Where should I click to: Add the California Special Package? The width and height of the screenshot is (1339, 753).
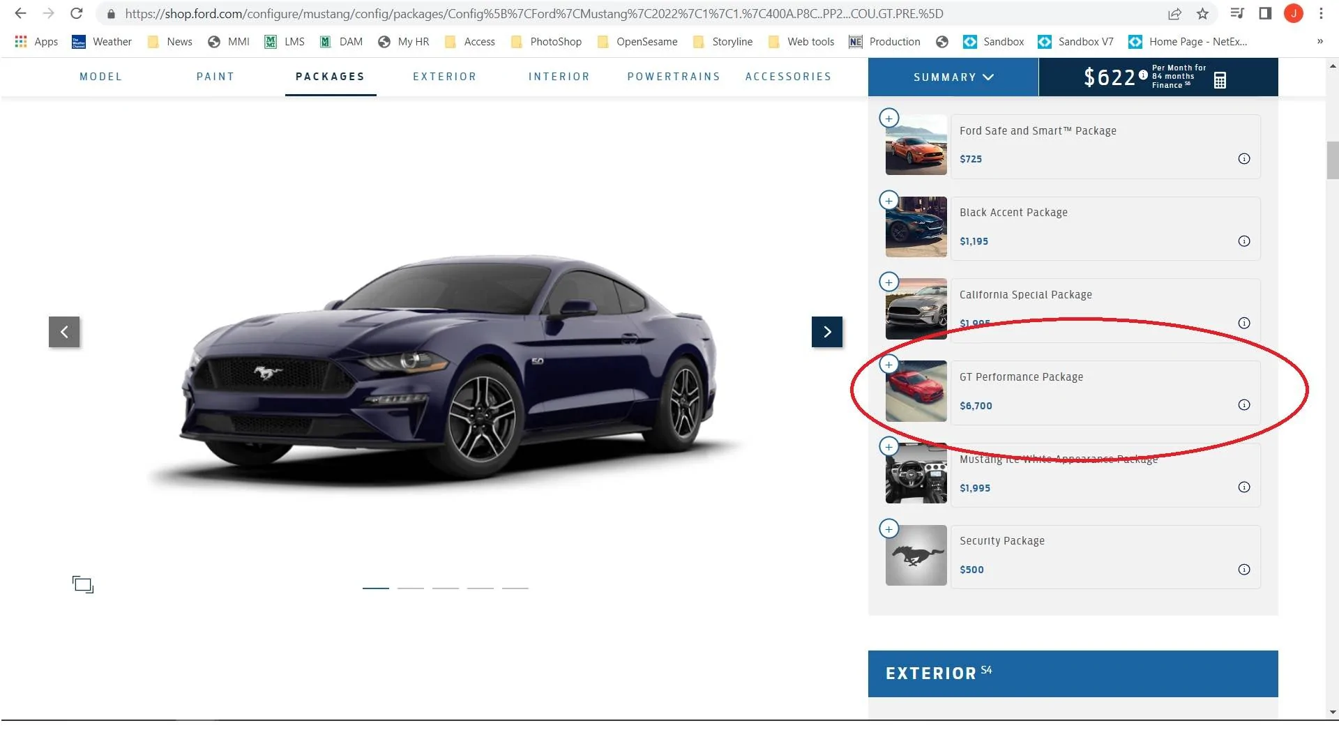[x=888, y=282]
